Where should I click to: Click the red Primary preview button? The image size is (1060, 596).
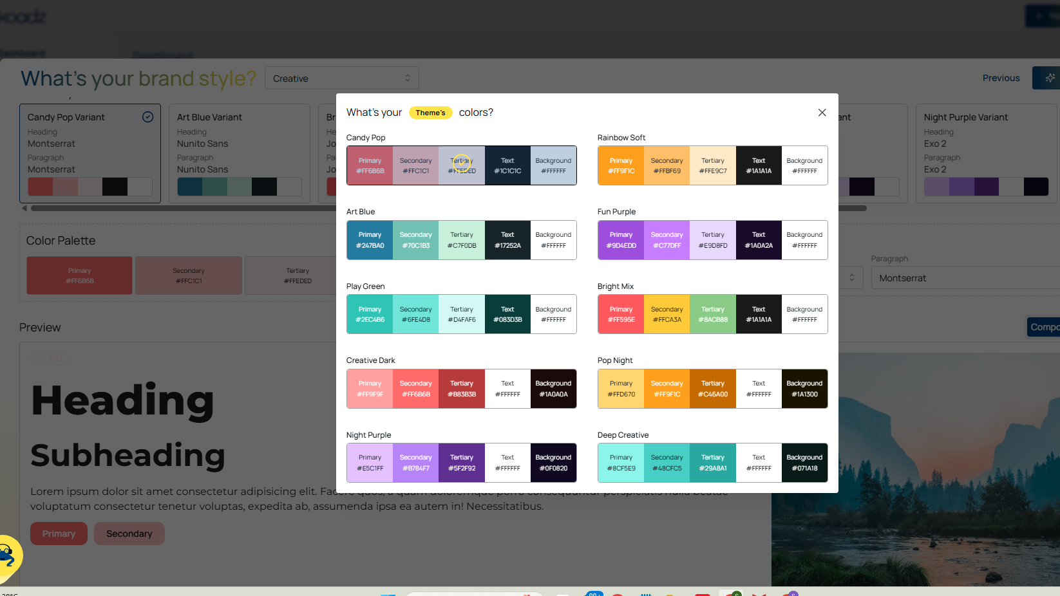[x=59, y=534]
